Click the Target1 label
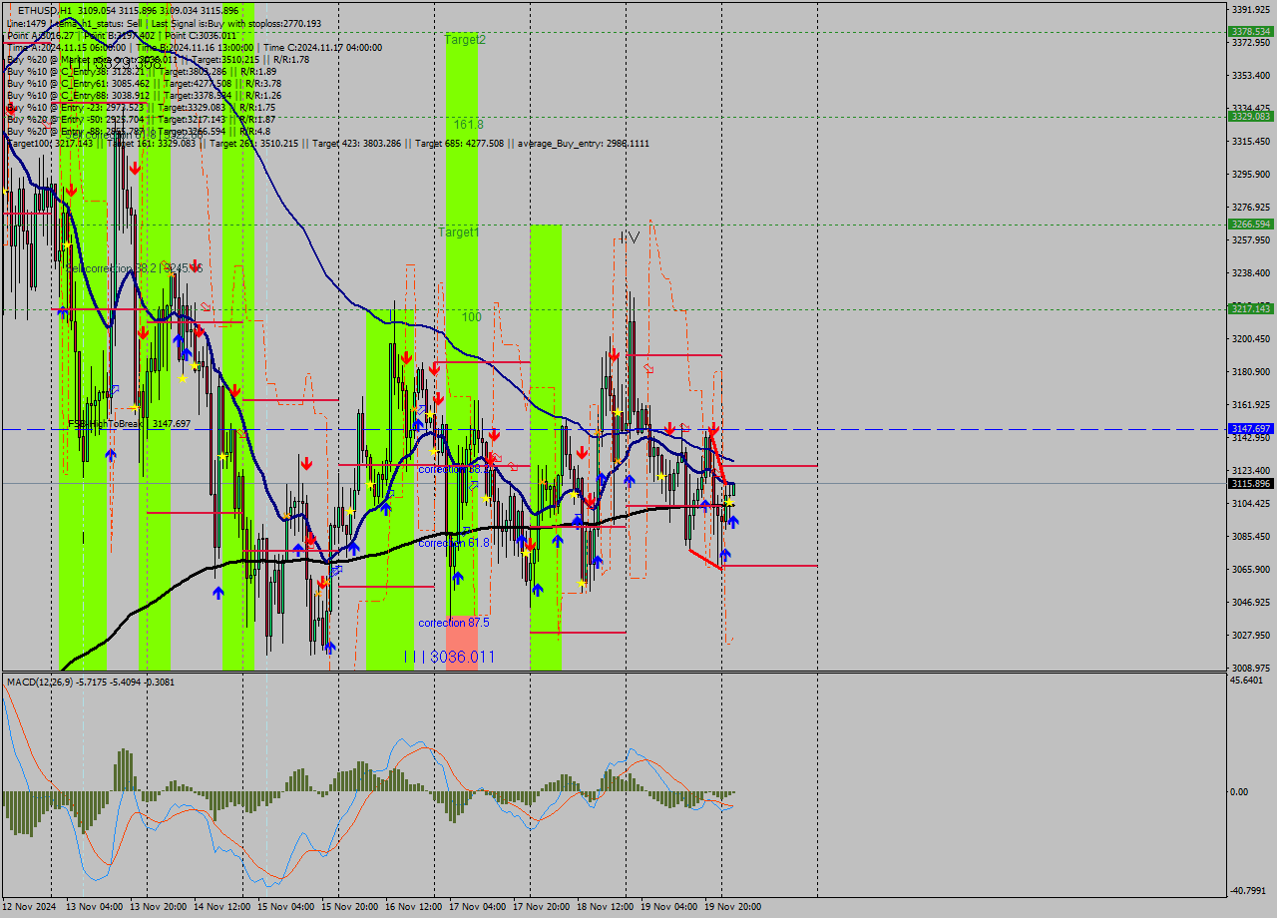The image size is (1277, 918). pyautogui.click(x=459, y=232)
